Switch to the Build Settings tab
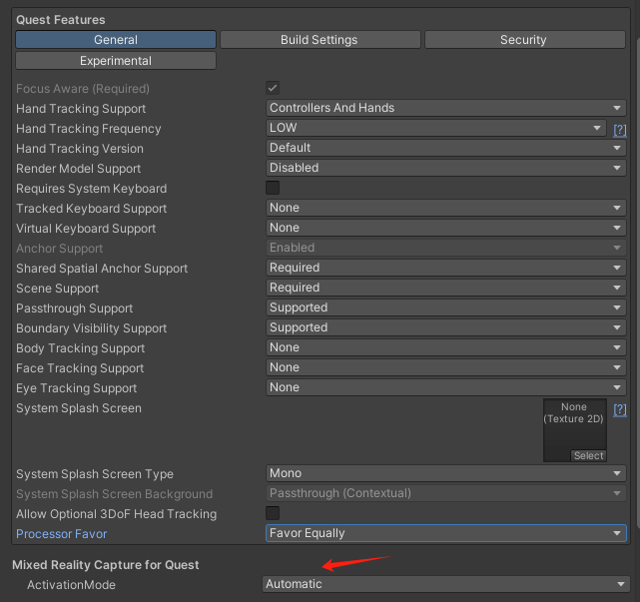The height and width of the screenshot is (602, 640). [x=319, y=40]
